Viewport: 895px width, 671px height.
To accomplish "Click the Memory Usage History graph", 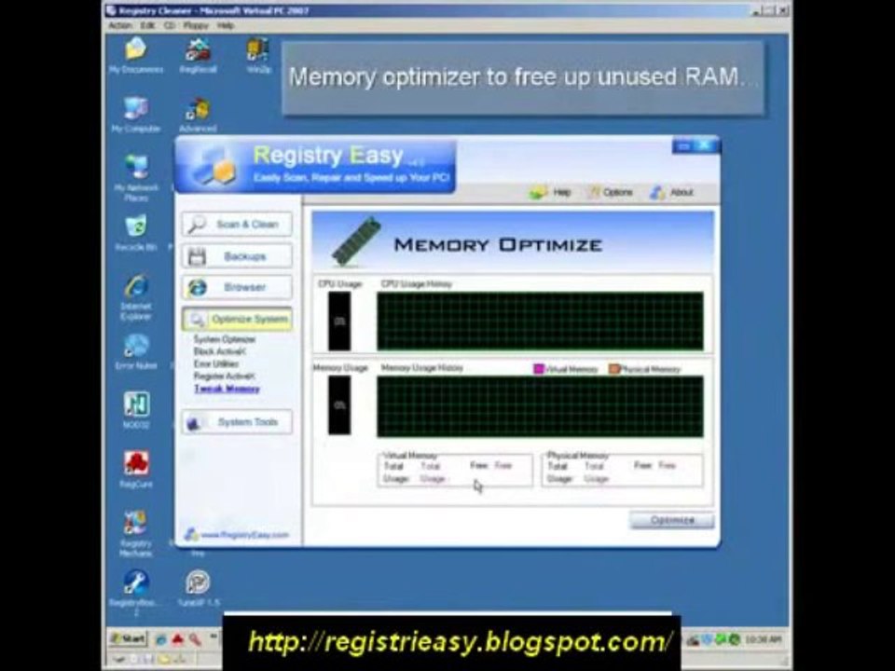I will 540,407.
